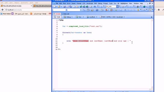Click the Gmail bookmark icon in browser
This screenshot has height=92, width=164.
(50, 14)
